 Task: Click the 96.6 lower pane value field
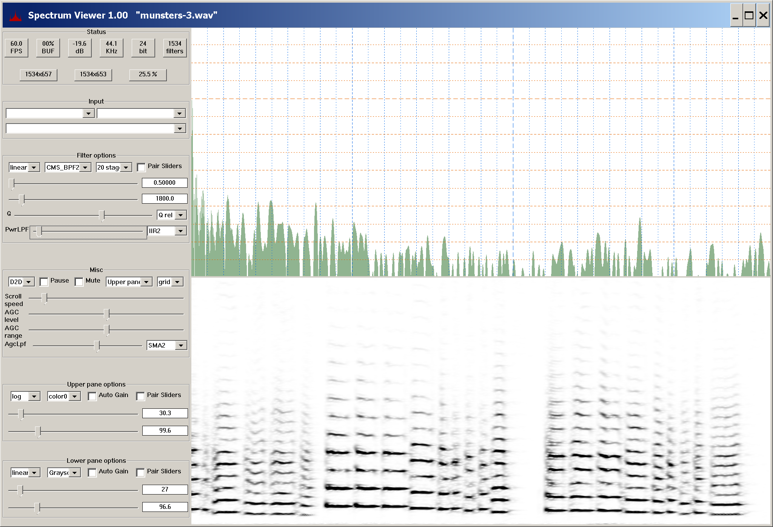click(x=165, y=507)
